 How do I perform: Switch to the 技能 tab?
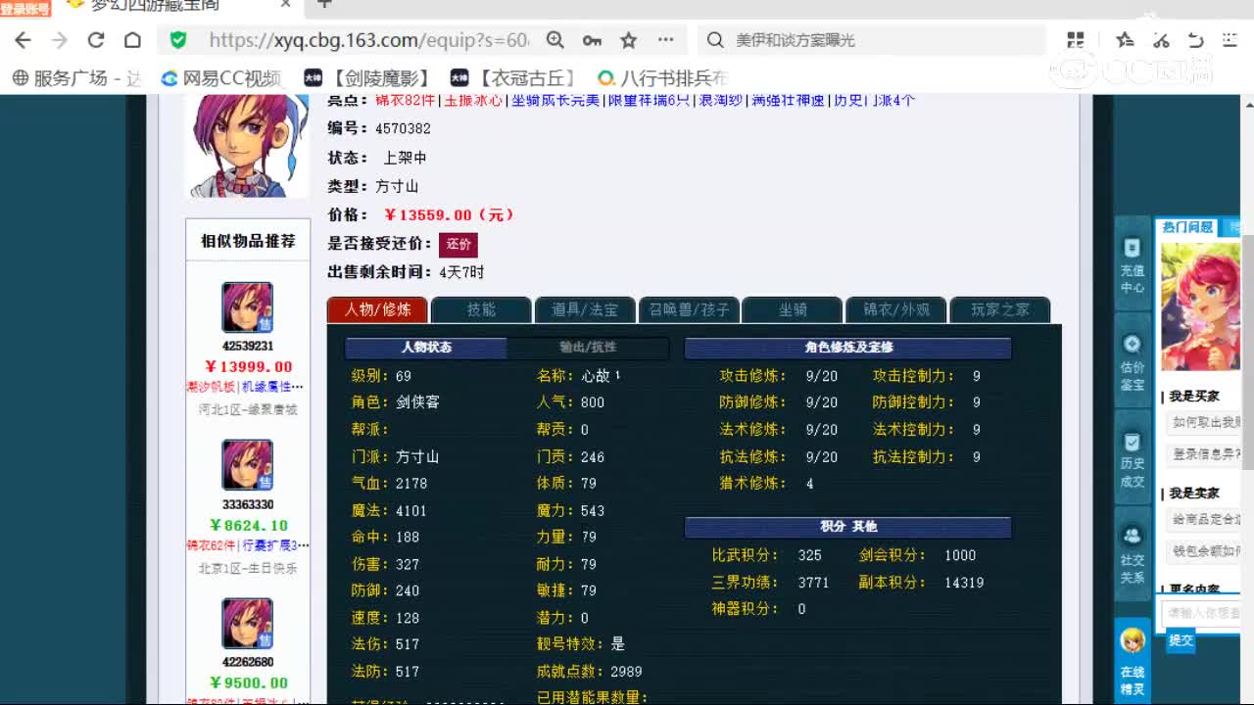(x=480, y=308)
